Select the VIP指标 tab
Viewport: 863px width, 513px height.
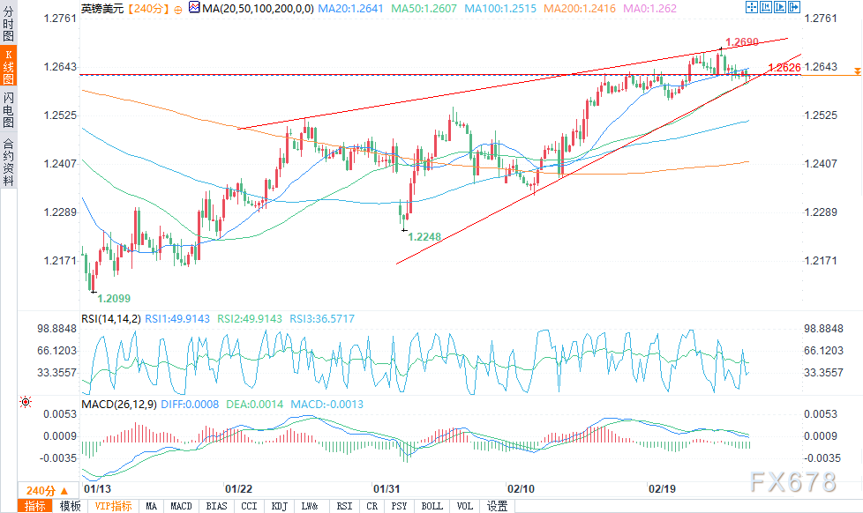click(113, 506)
